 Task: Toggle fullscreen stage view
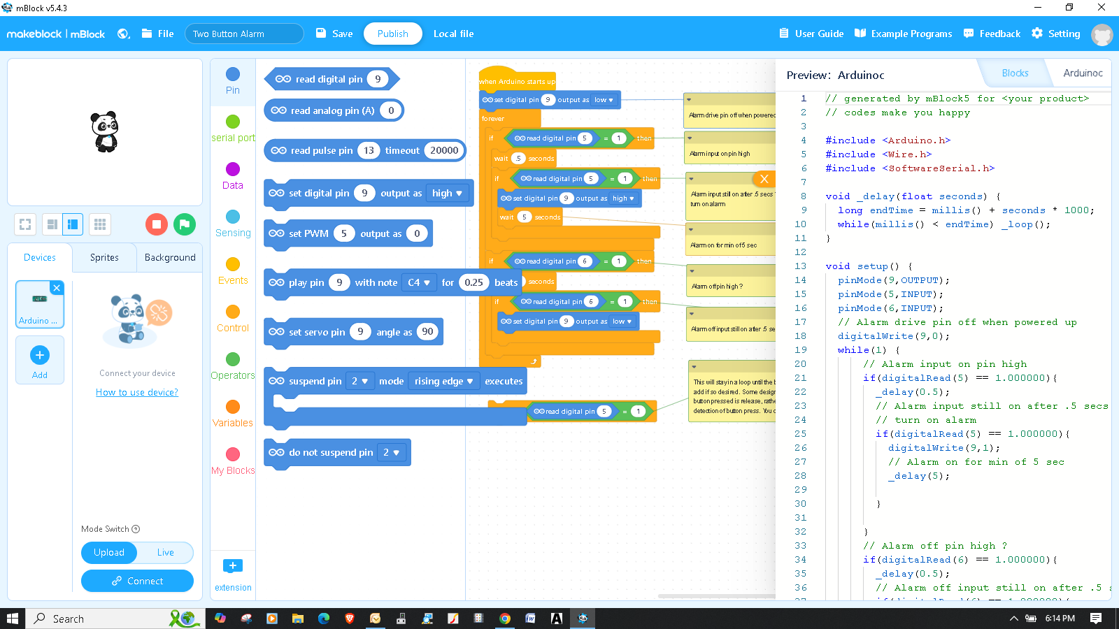click(25, 224)
